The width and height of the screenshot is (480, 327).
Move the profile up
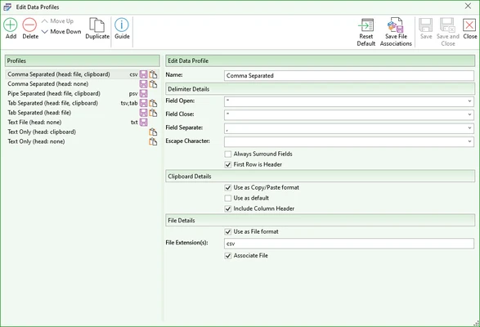click(x=57, y=21)
